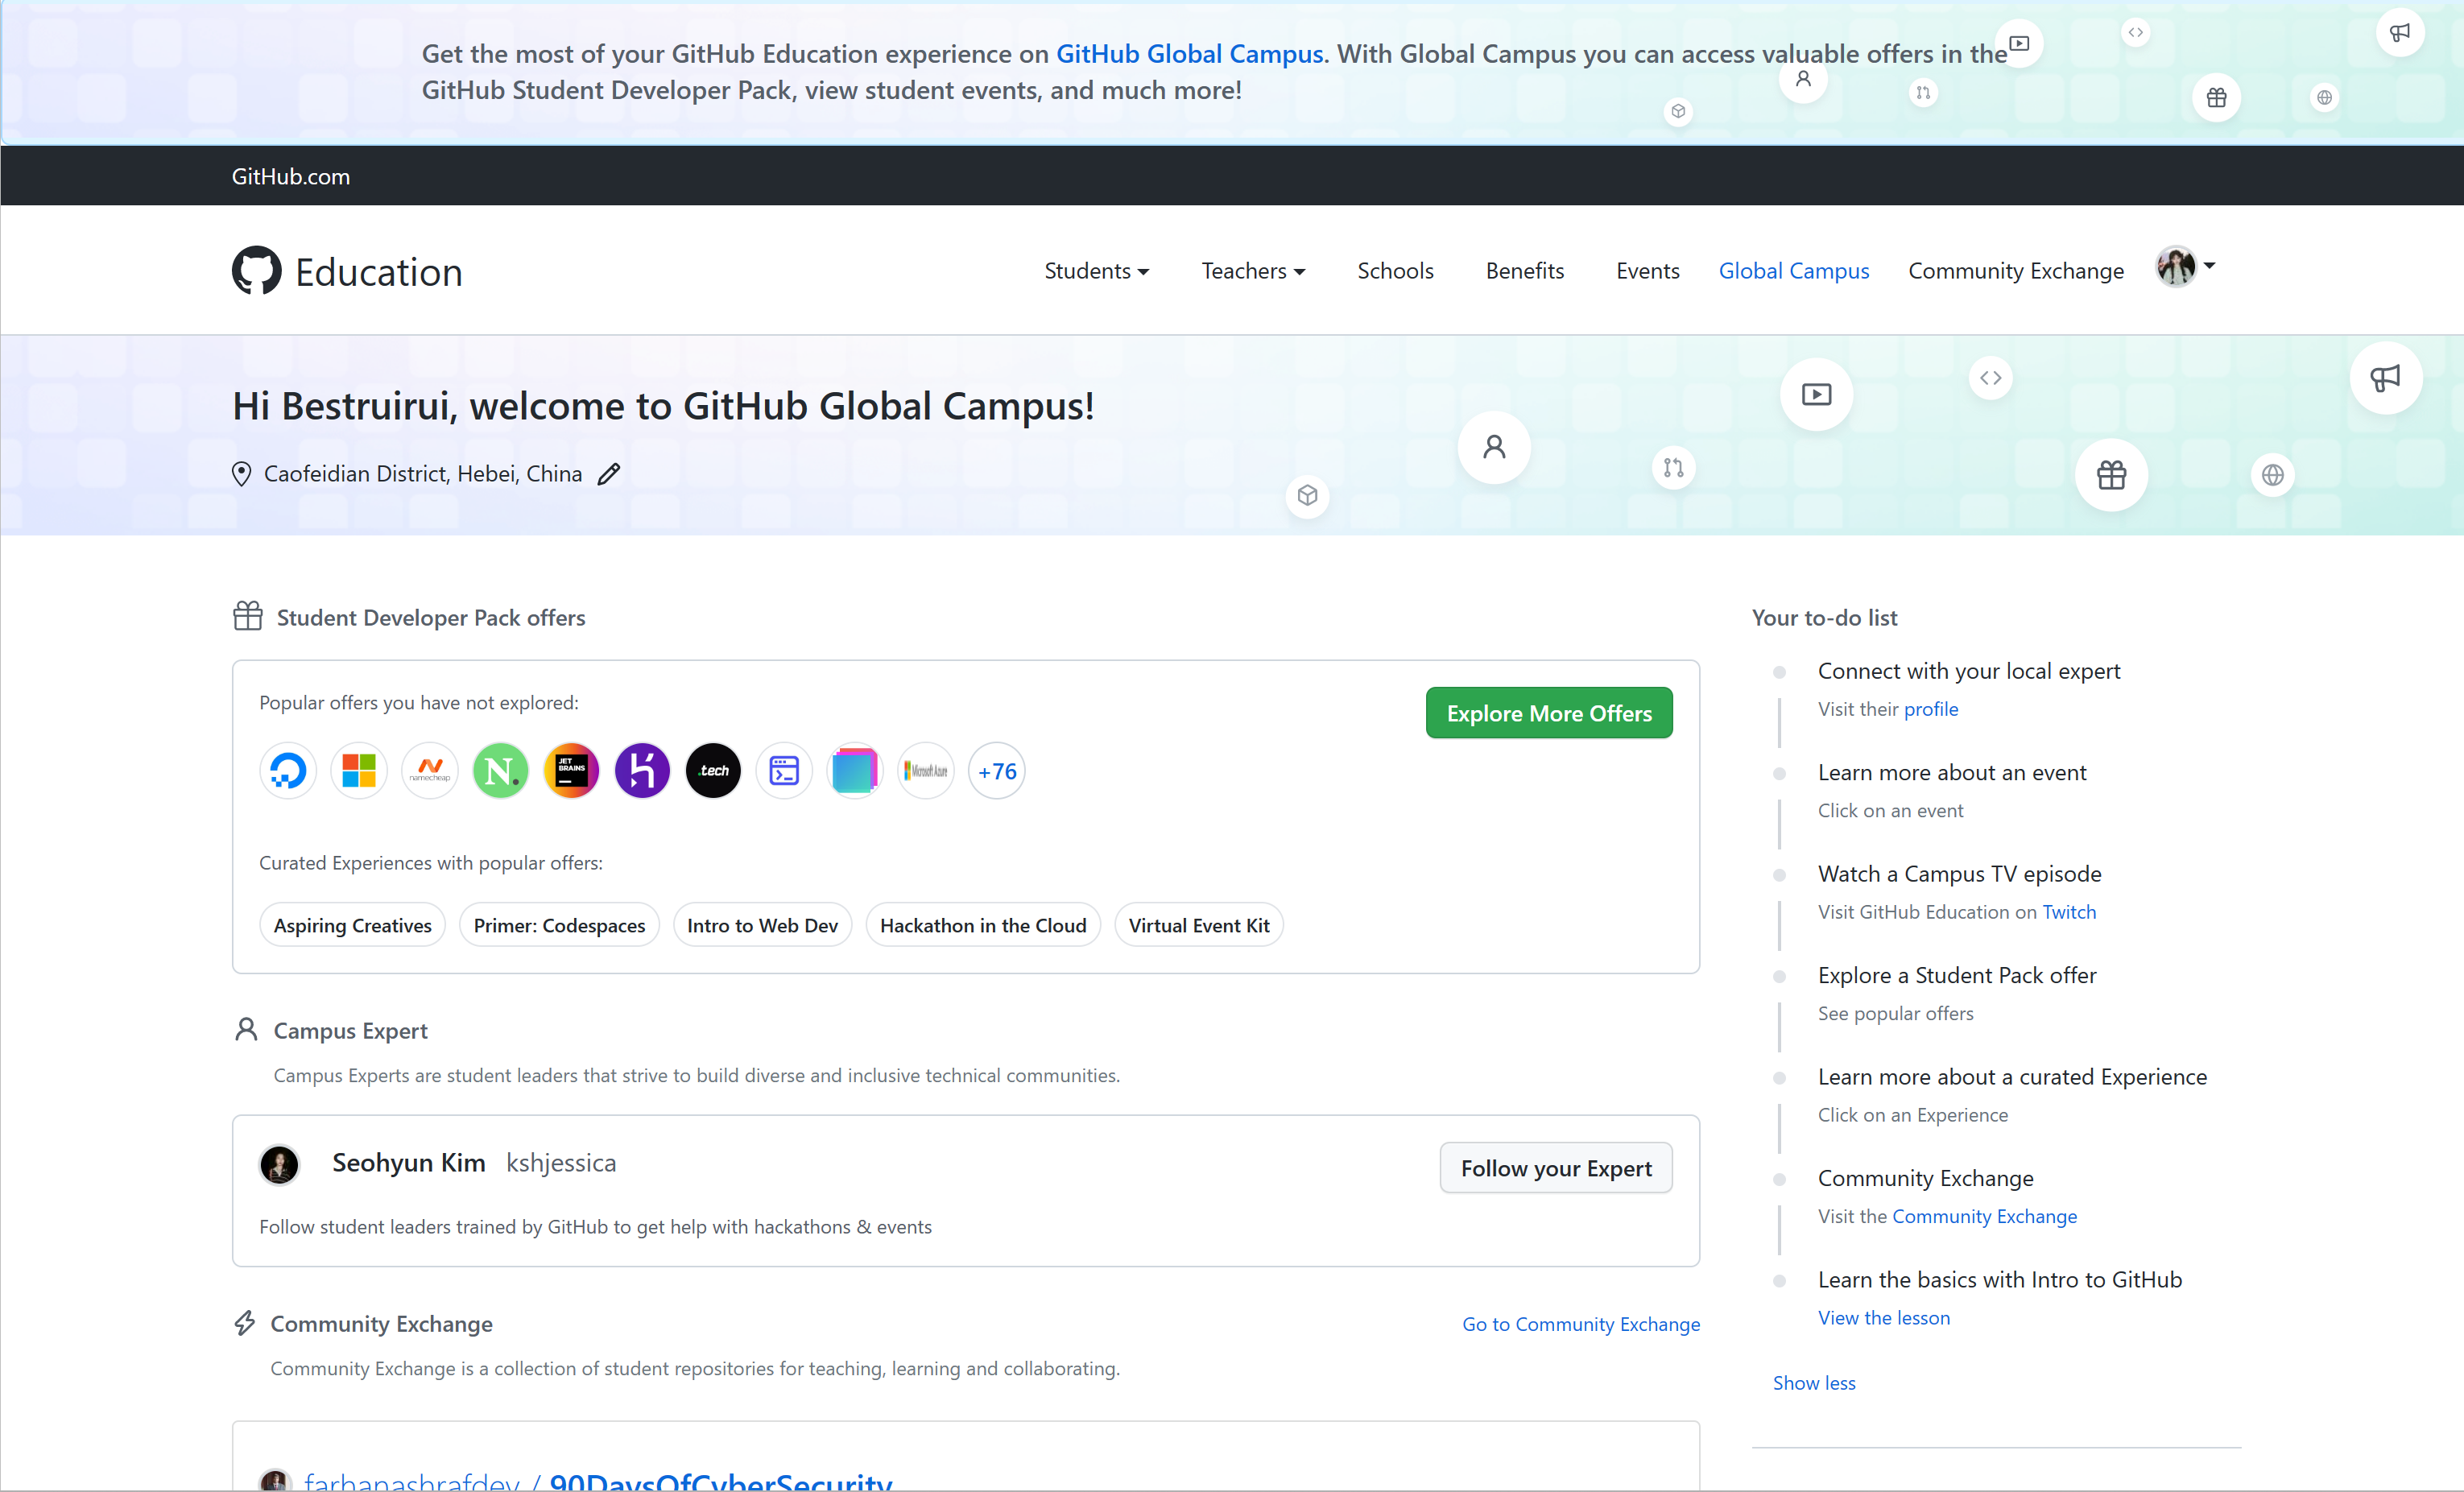This screenshot has height=1492, width=2464.
Task: Click the person icon beside Campus Expert heading
Action: 246,1029
